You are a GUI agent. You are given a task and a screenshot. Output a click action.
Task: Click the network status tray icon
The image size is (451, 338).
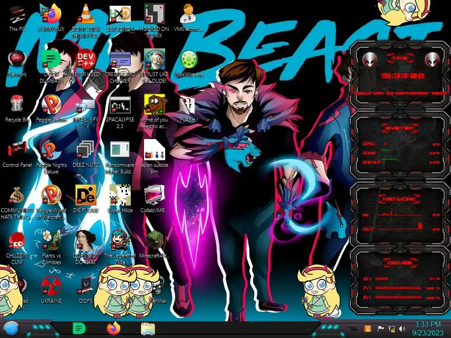tap(392, 328)
